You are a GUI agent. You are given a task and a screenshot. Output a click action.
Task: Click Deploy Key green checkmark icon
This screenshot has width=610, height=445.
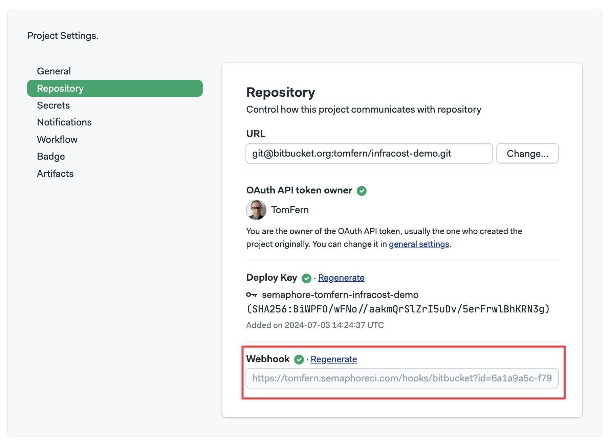pos(306,278)
